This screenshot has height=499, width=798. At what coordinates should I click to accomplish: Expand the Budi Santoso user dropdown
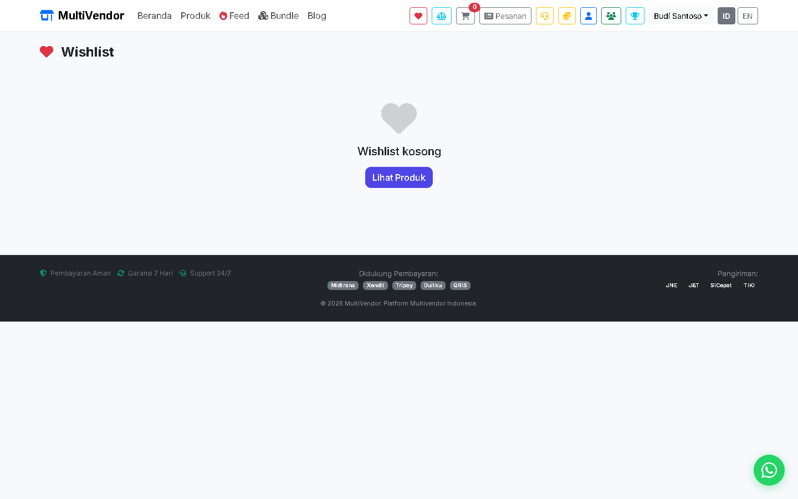pyautogui.click(x=681, y=16)
